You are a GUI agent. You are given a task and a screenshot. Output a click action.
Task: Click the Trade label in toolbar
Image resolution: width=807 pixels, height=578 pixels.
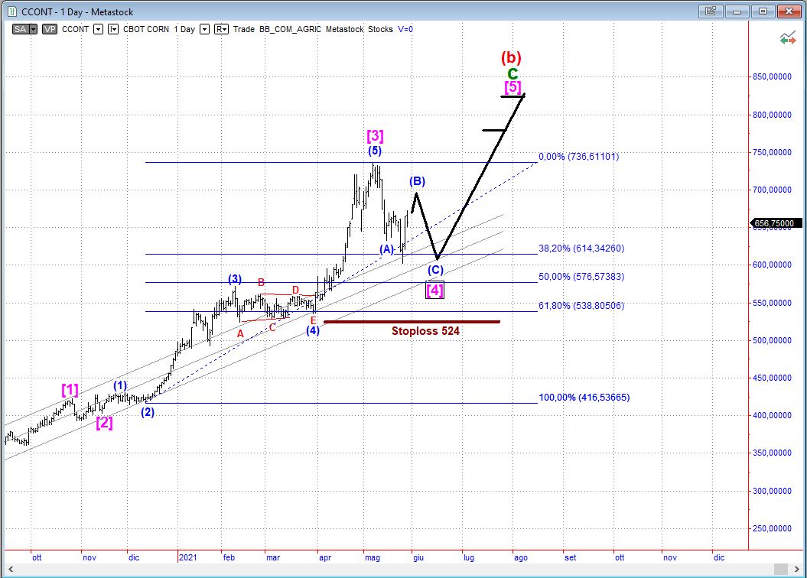click(x=243, y=29)
